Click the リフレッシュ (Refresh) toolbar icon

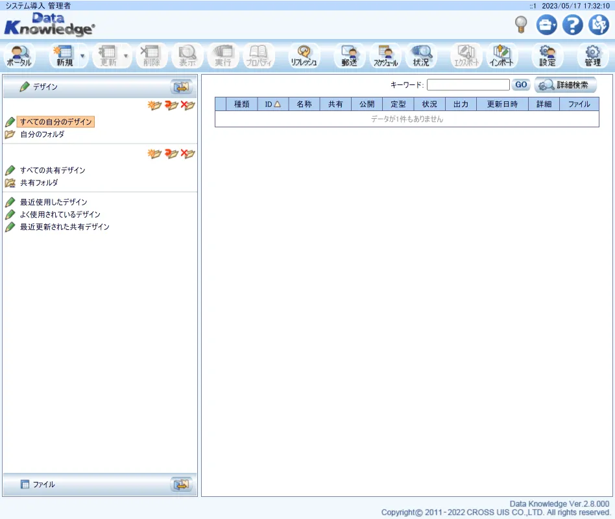(x=304, y=56)
